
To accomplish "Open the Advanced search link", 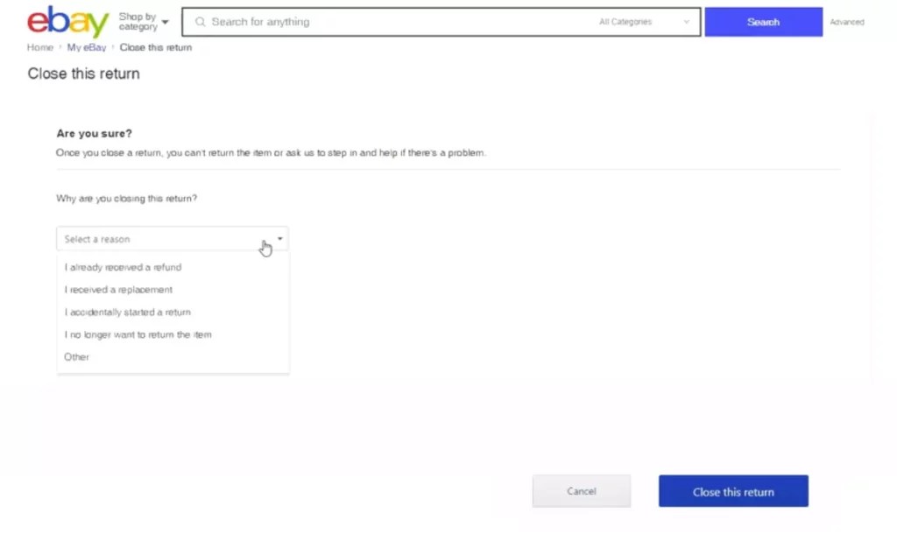I will tap(846, 22).
